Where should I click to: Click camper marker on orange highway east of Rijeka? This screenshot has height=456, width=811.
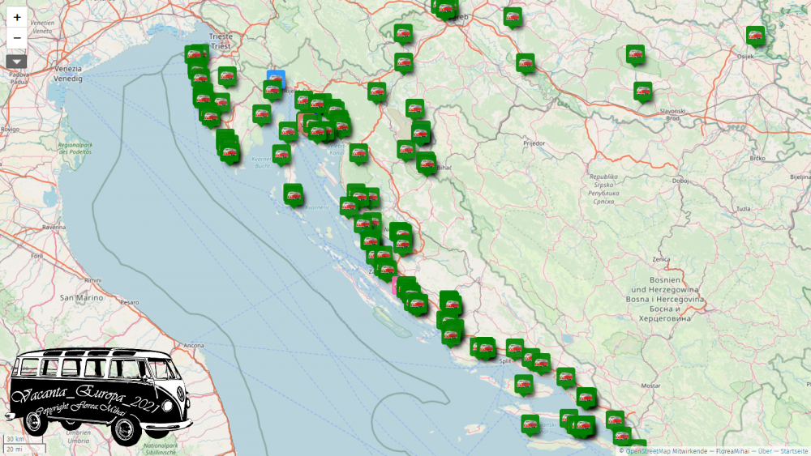coord(376,93)
